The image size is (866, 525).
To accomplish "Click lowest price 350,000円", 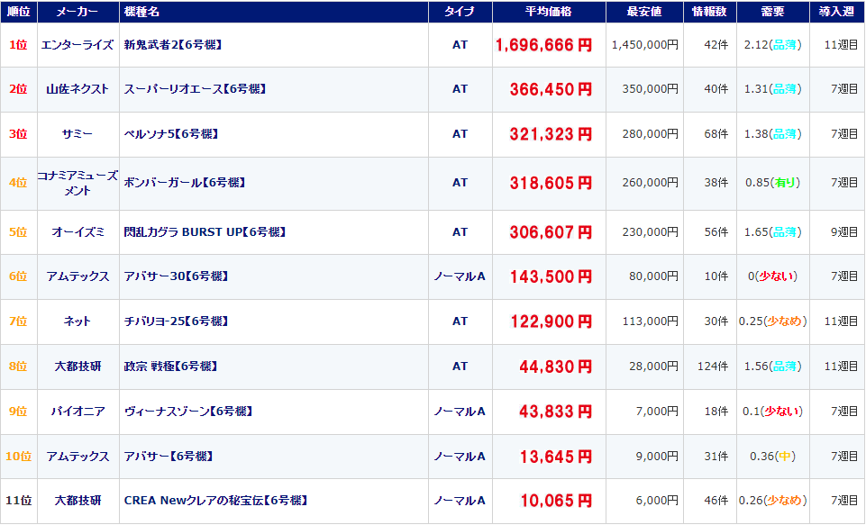I will 650,89.
